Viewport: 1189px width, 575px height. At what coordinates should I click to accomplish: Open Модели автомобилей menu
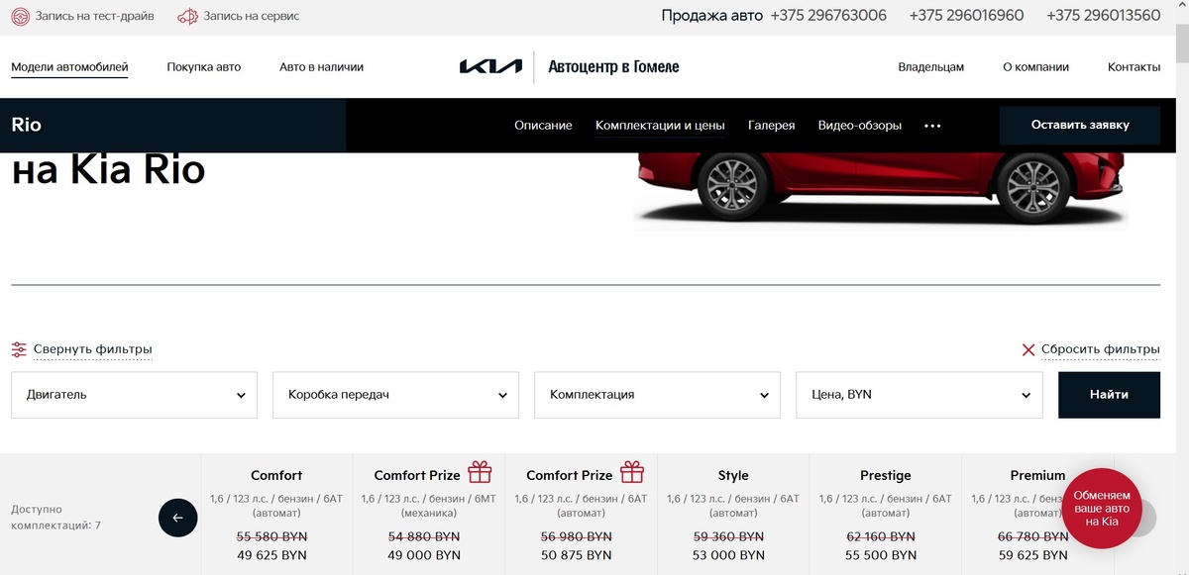click(x=69, y=67)
